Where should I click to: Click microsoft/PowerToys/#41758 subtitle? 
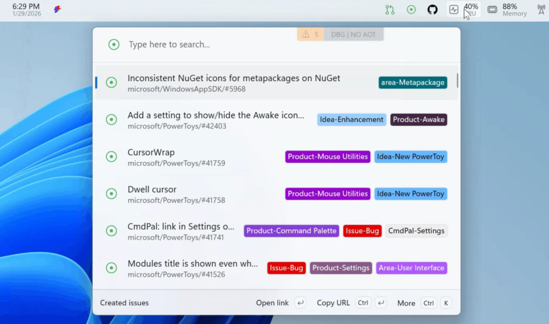[176, 200]
